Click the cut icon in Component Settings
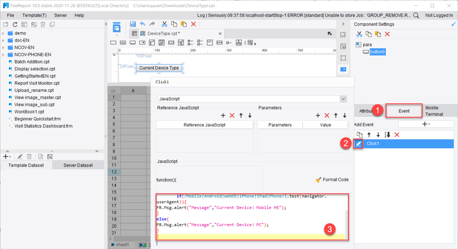 tap(359, 34)
